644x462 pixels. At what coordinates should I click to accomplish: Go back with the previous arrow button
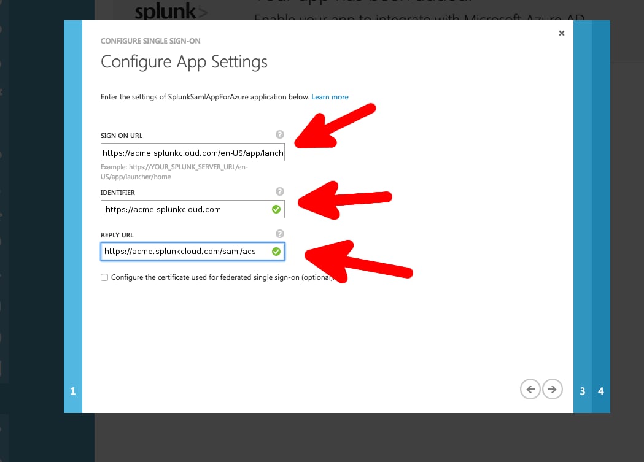click(x=530, y=389)
